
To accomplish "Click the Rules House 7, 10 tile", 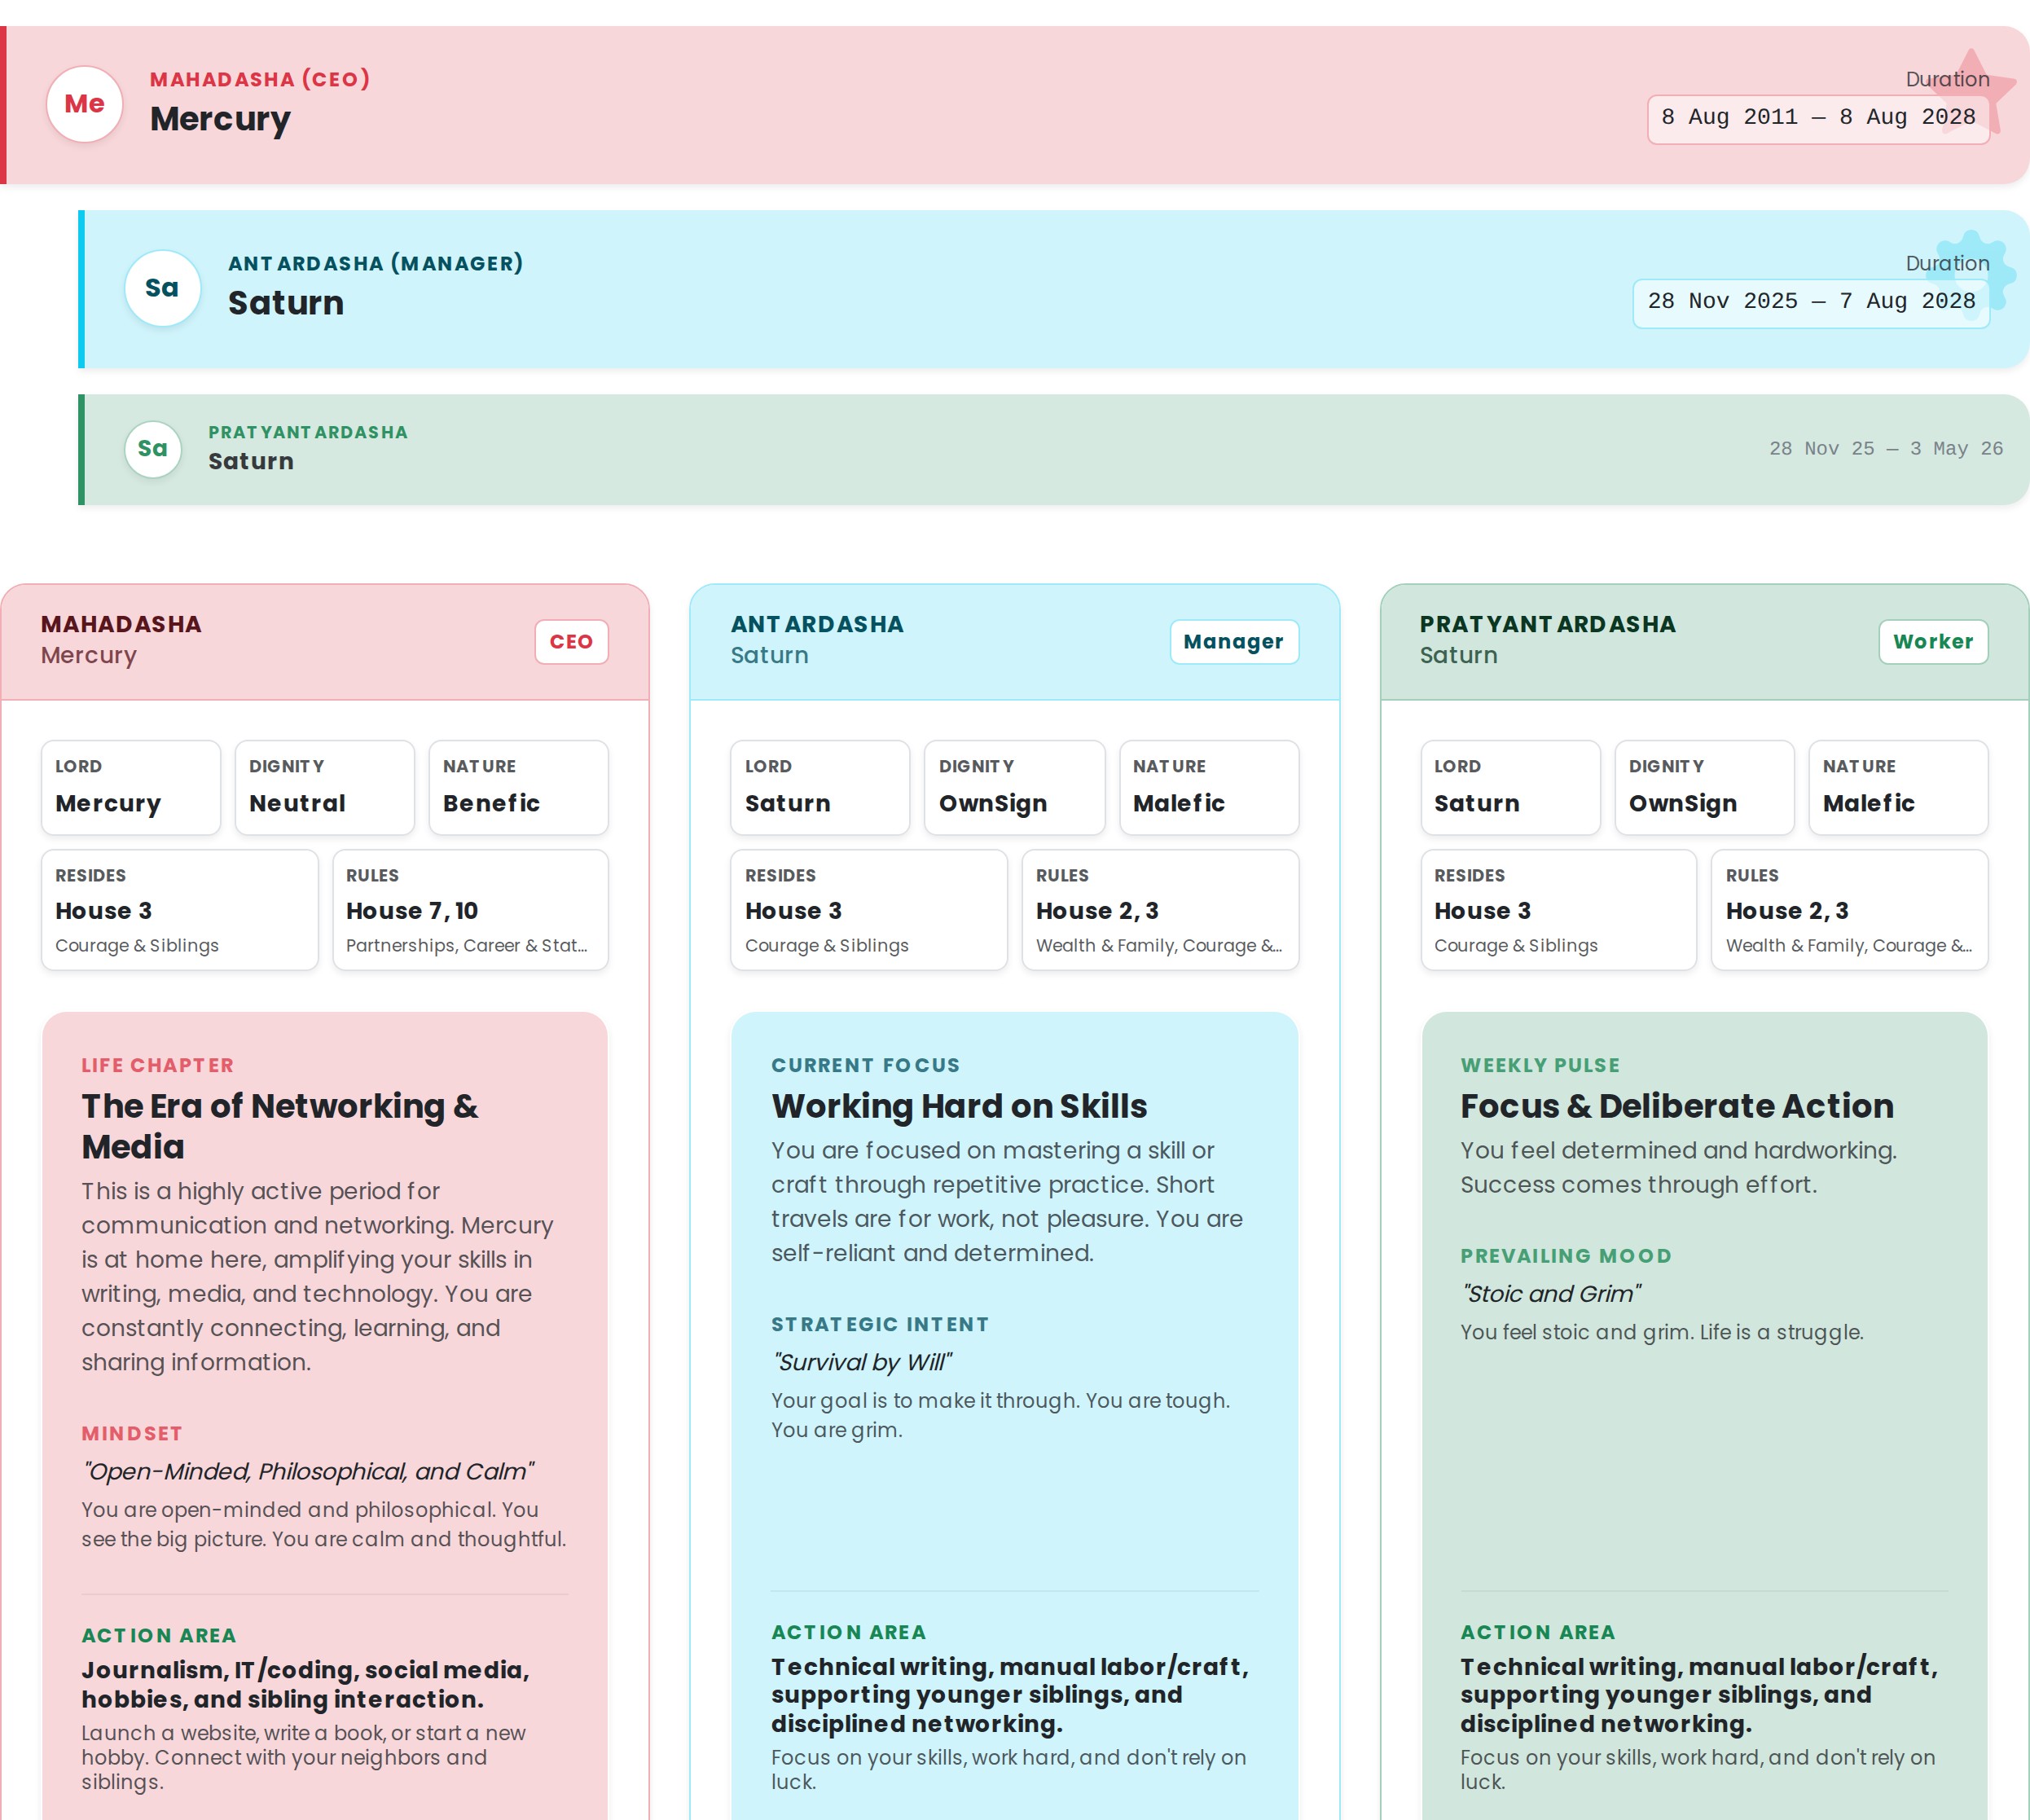I will [470, 909].
